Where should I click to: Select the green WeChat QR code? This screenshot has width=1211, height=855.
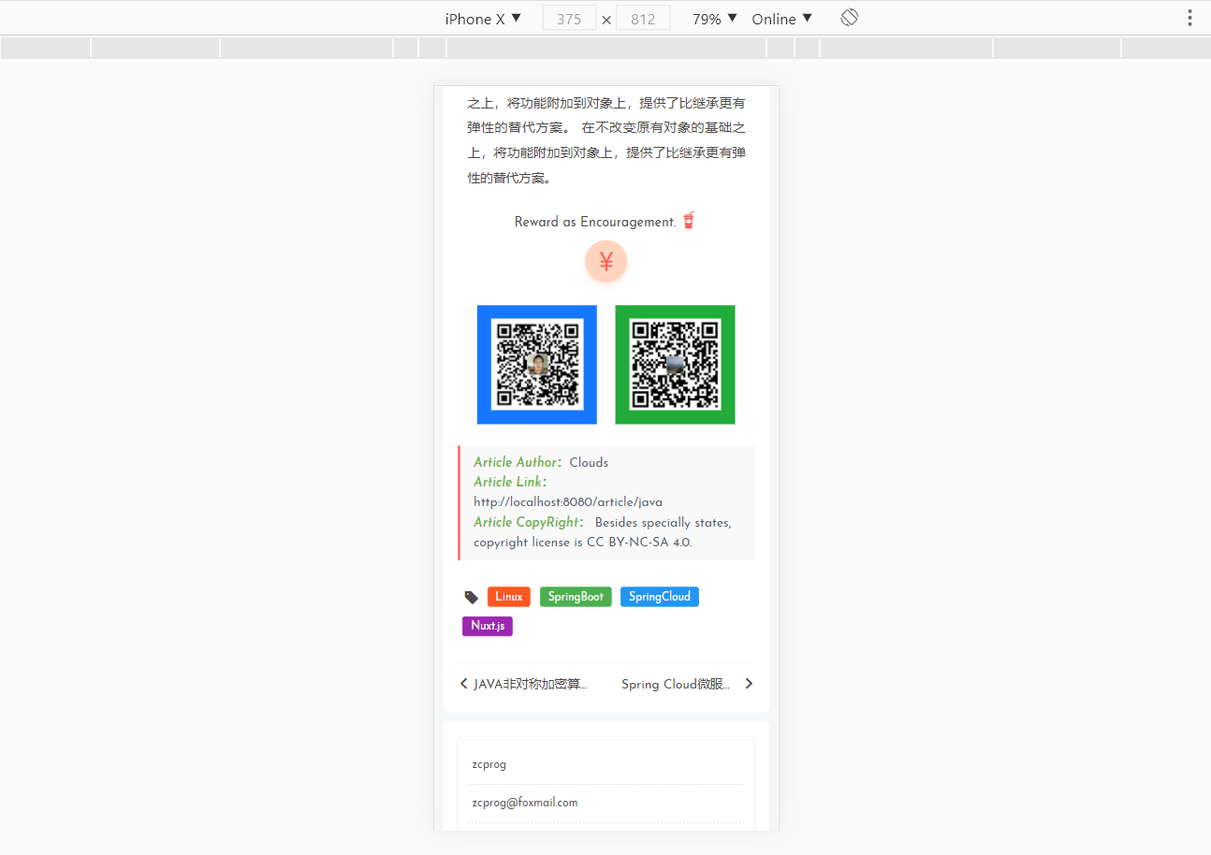pyautogui.click(x=675, y=365)
